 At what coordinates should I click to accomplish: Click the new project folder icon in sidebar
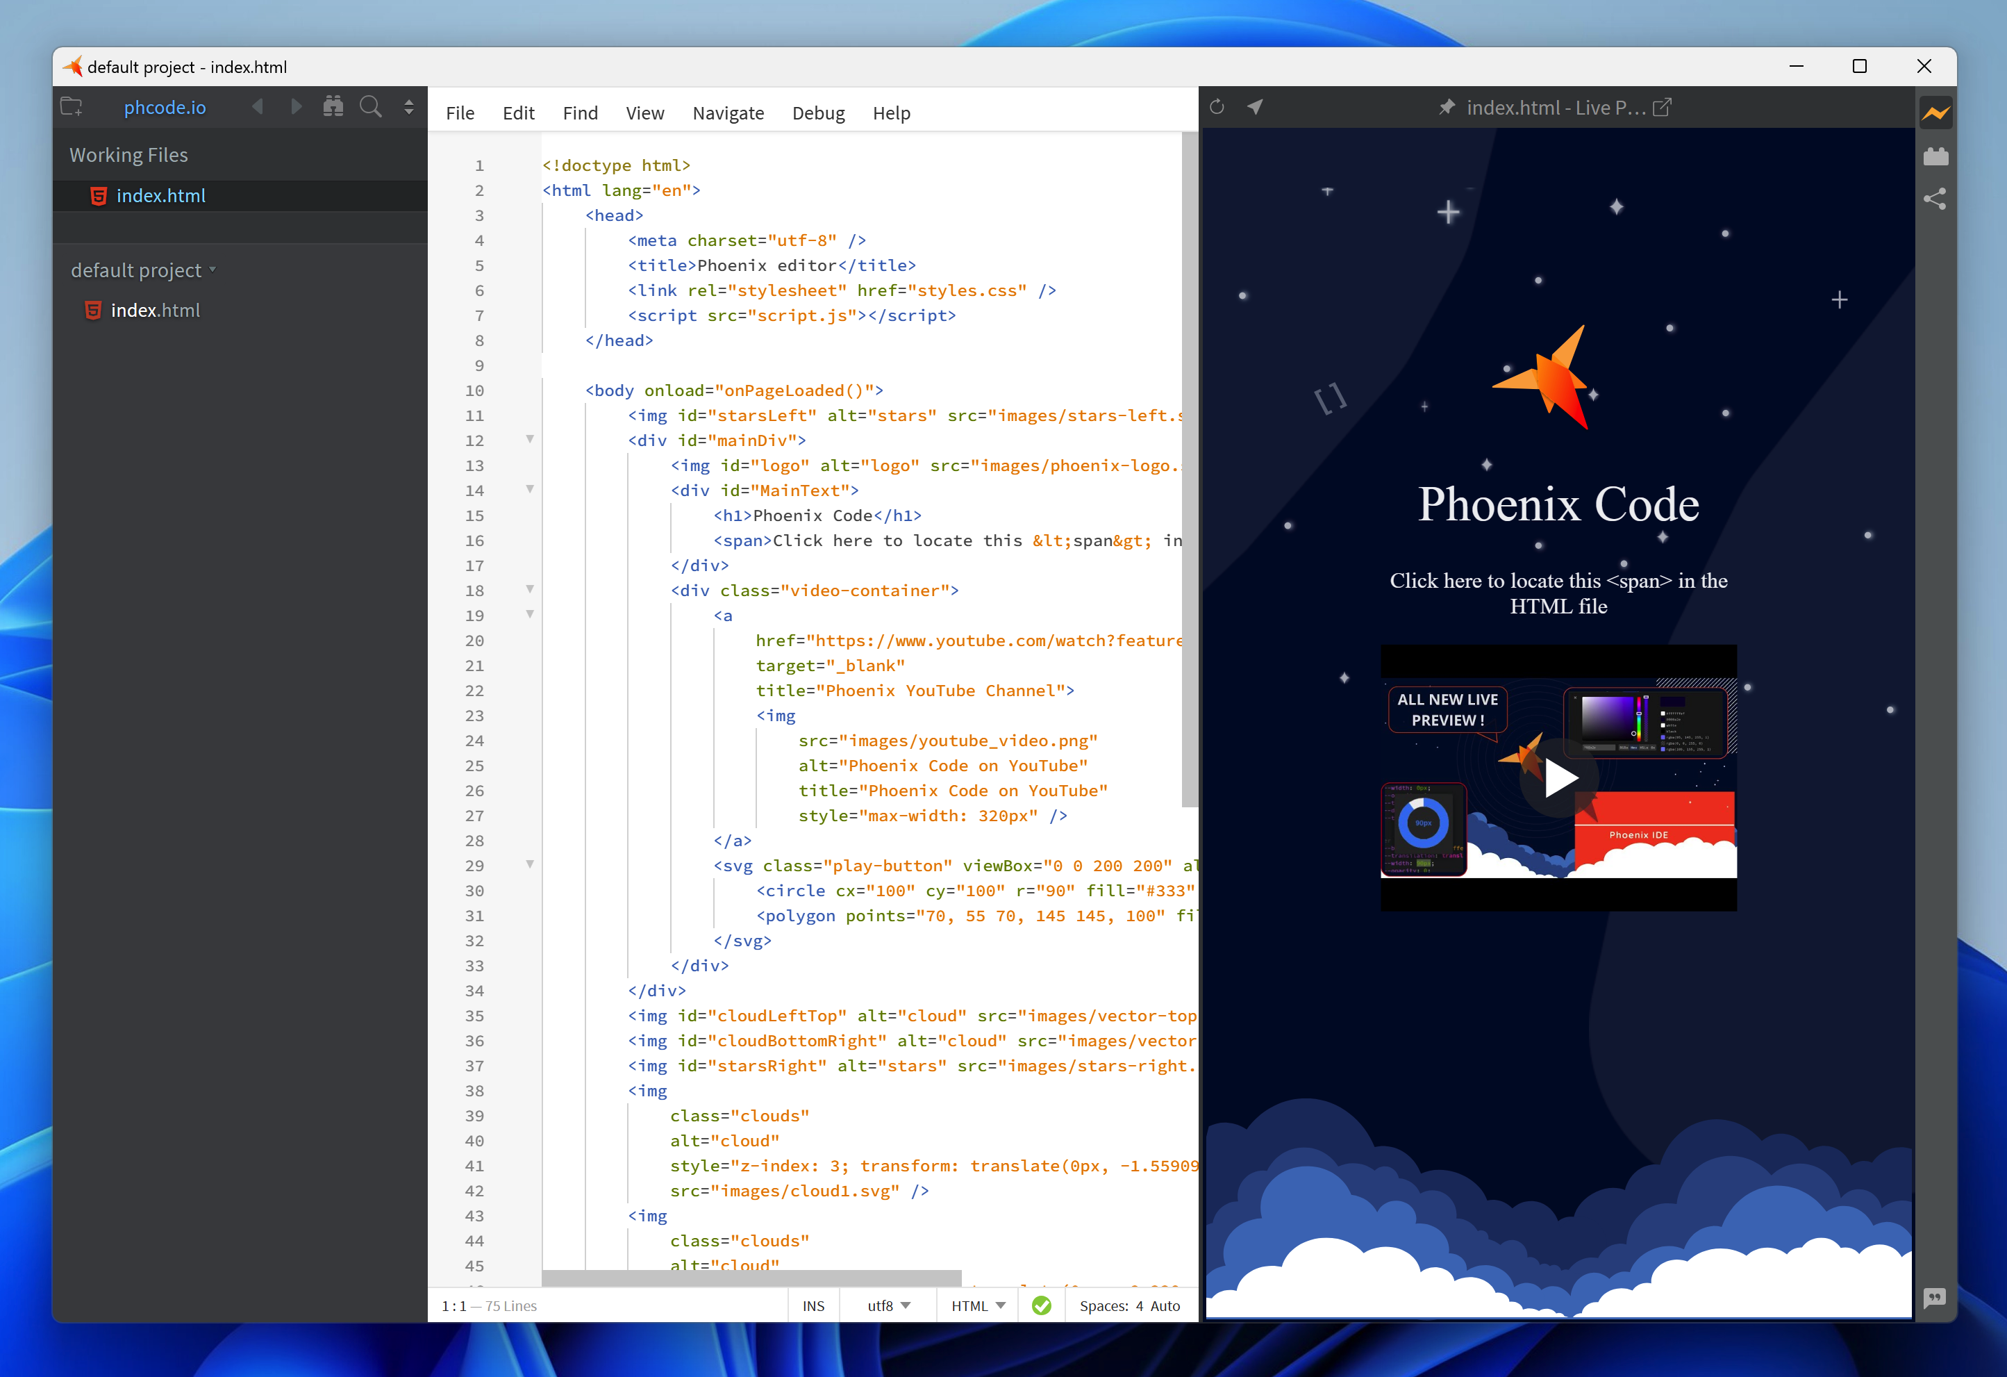click(72, 107)
